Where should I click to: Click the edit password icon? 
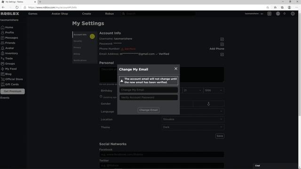pyautogui.click(x=222, y=44)
